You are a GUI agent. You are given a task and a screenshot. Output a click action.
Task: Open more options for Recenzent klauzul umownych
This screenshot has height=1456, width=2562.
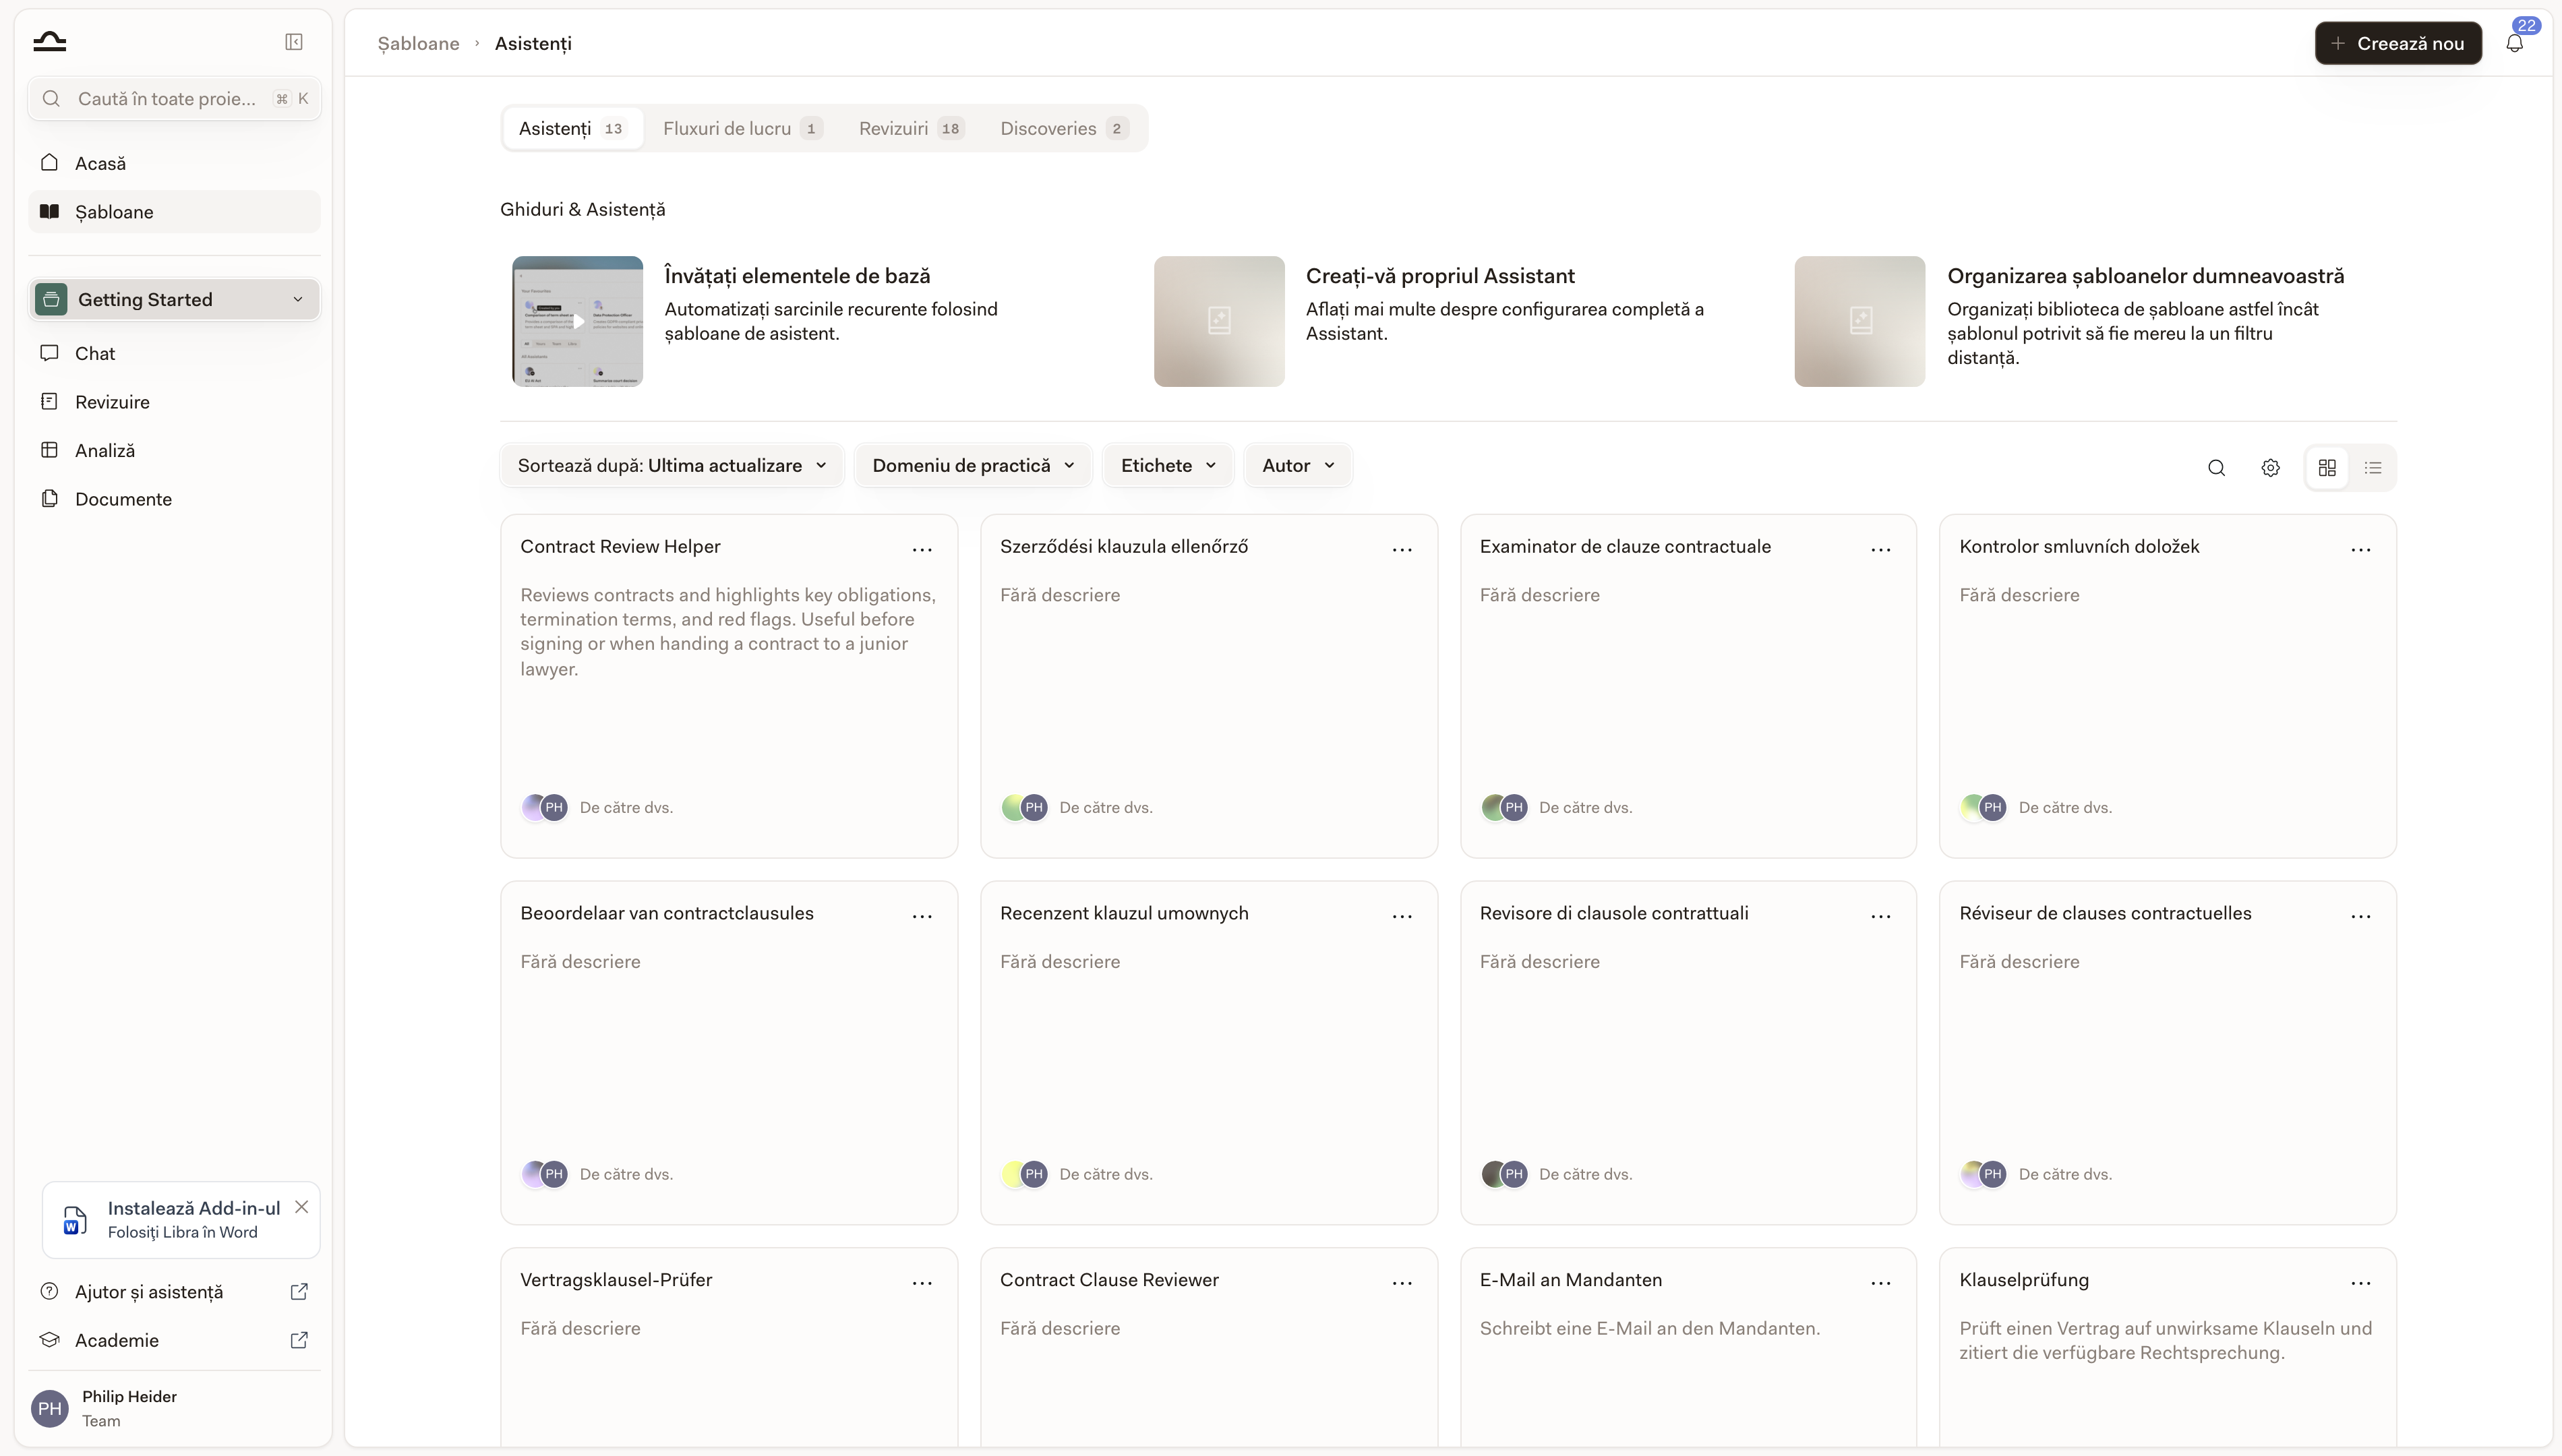[x=1402, y=916]
